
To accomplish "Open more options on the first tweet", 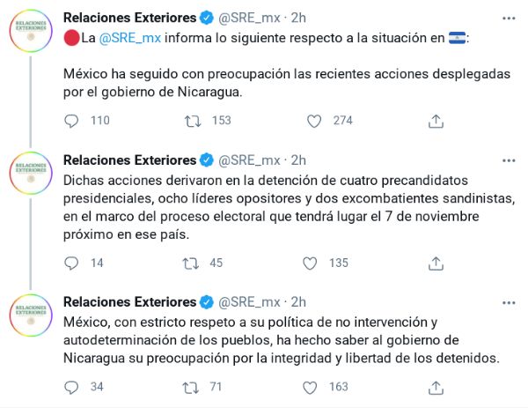I will click(x=509, y=18).
